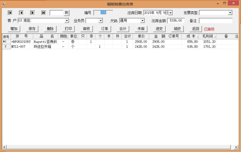The height and width of the screenshot is (152, 241).
Task: Open the 尺码 dropdown showing 通用
Action: click(x=142, y=21)
